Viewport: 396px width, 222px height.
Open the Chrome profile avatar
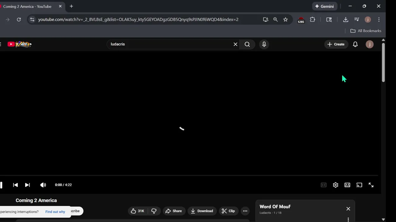[x=368, y=19]
